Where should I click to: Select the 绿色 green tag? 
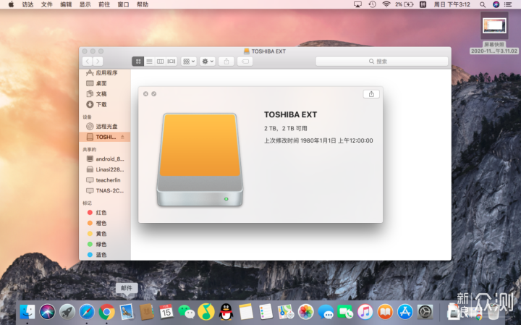105,244
